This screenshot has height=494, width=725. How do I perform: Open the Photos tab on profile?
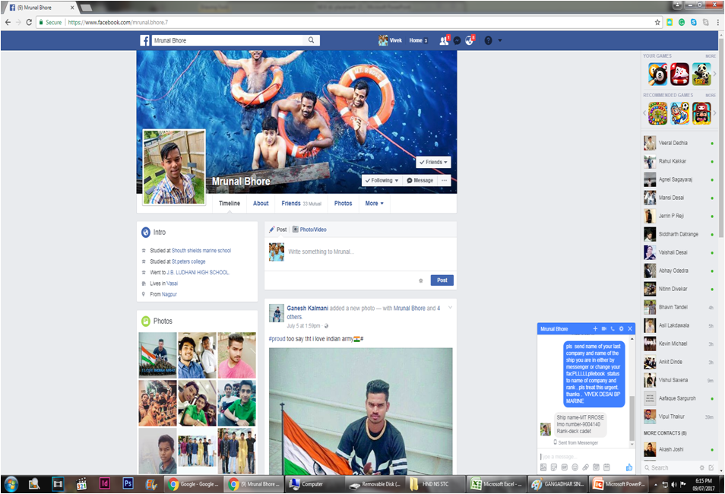click(x=344, y=204)
